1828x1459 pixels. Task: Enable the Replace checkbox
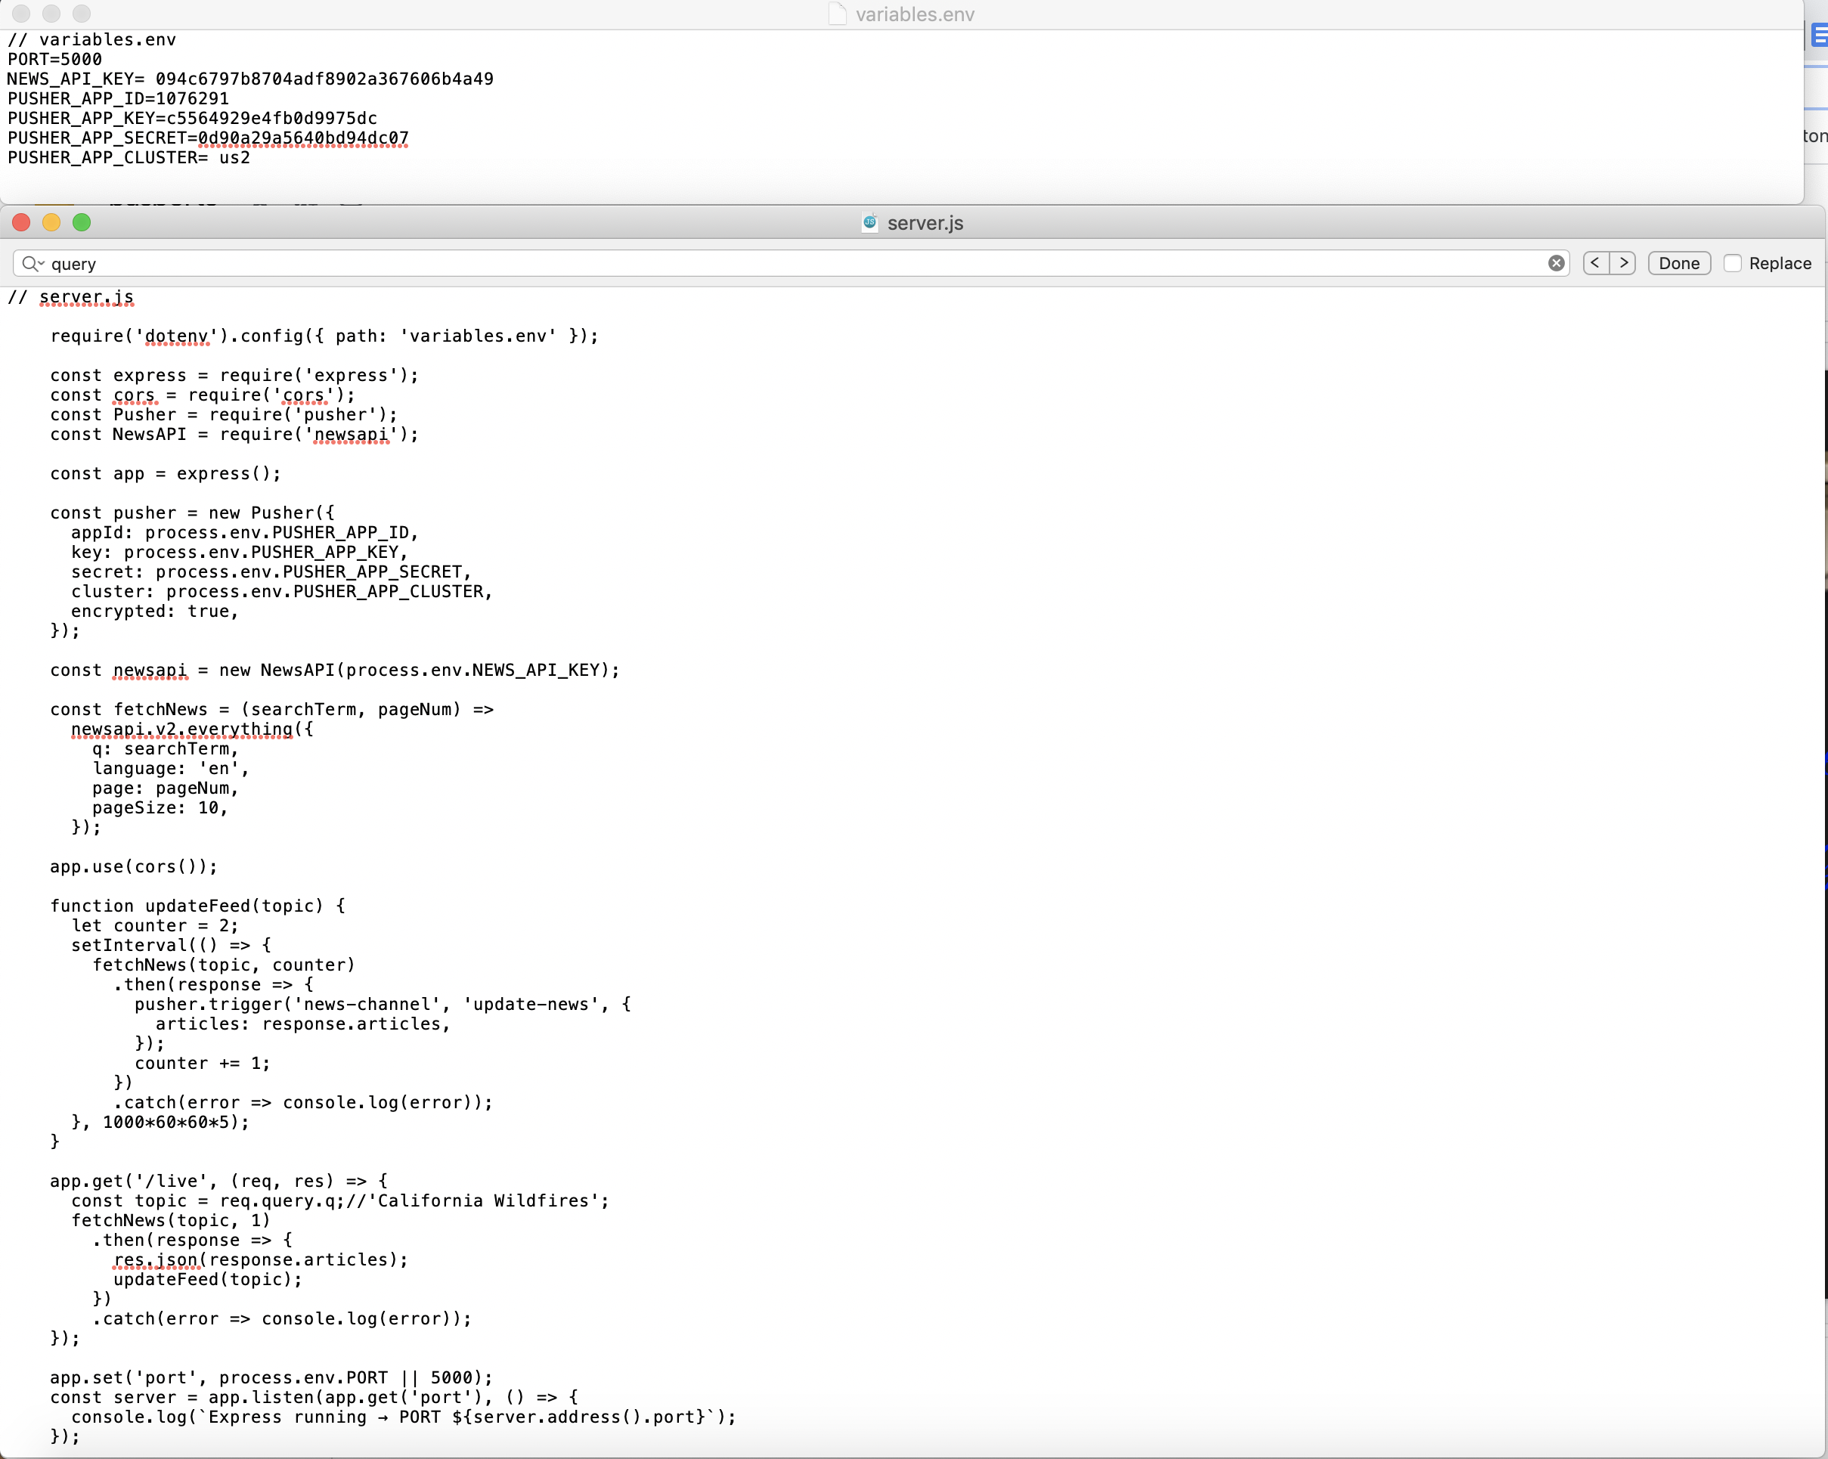(x=1732, y=264)
